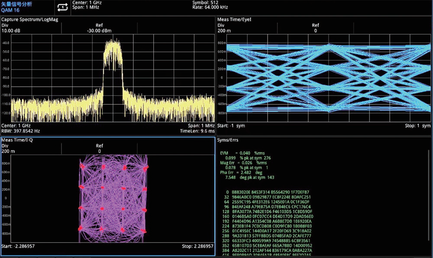
Task: Click the 7.548 deg pk at sym 143 line
Action: point(250,177)
